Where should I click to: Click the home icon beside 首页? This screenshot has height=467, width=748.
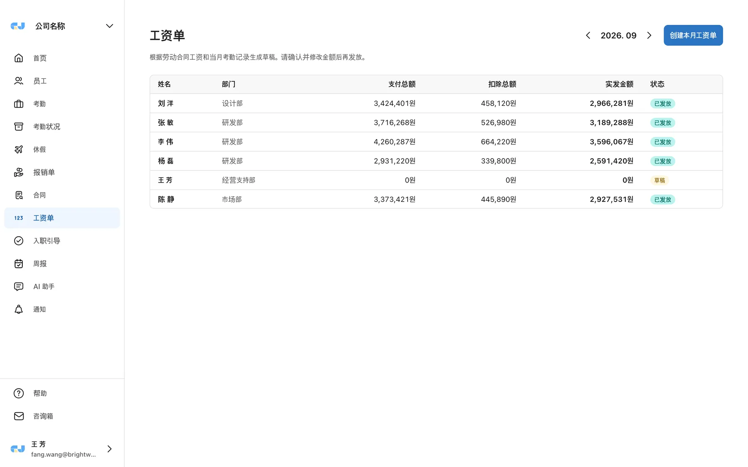pos(19,58)
